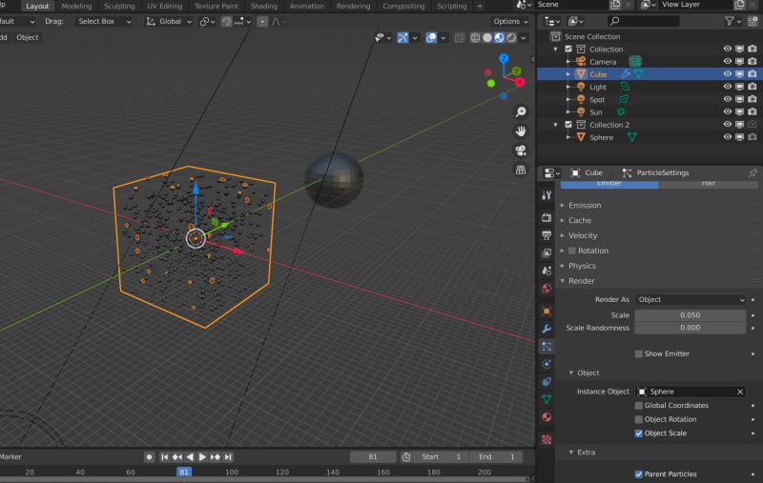Switch to the UV Editing tab
The height and width of the screenshot is (483, 763).
pyautogui.click(x=164, y=7)
